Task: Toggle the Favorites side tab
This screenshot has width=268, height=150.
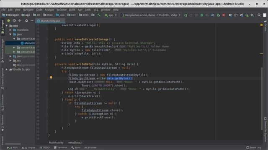Action: (3, 123)
